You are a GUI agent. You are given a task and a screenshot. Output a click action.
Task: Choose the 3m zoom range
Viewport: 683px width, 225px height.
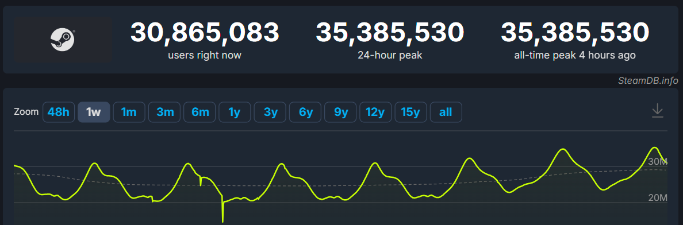tap(164, 113)
